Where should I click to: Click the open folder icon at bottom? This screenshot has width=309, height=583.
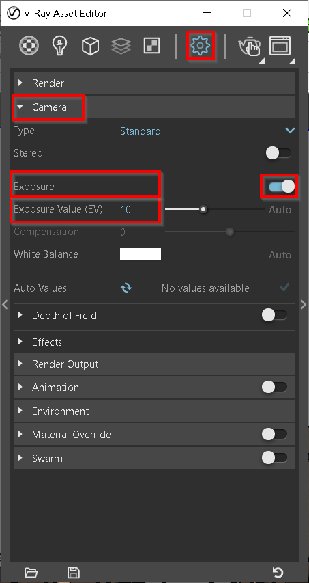[31, 572]
